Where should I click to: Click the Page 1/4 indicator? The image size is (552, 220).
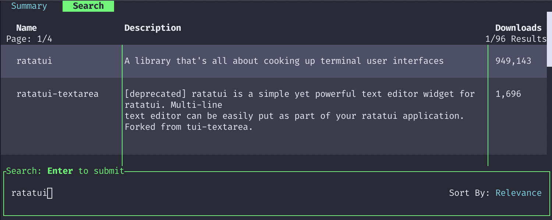coord(29,39)
